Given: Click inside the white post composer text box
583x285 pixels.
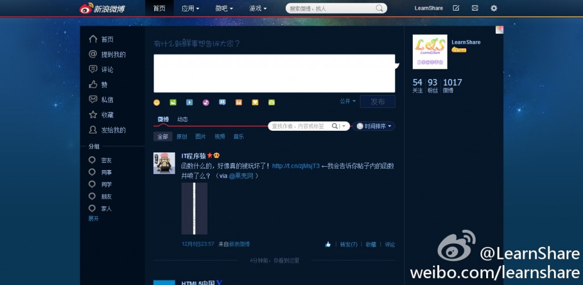Looking at the screenshot, I should pyautogui.click(x=274, y=73).
